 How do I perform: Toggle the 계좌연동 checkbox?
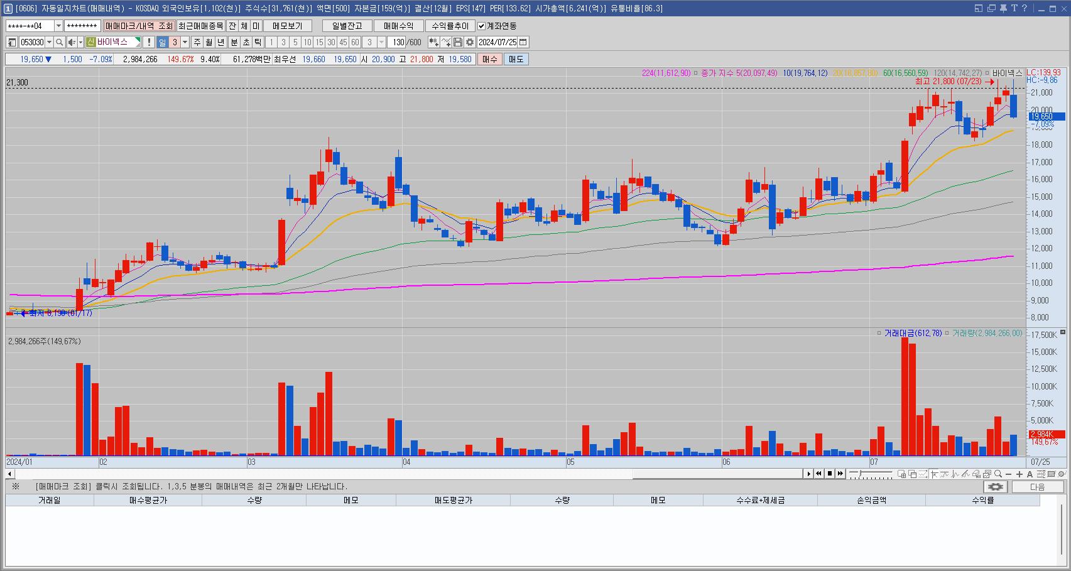tap(482, 26)
